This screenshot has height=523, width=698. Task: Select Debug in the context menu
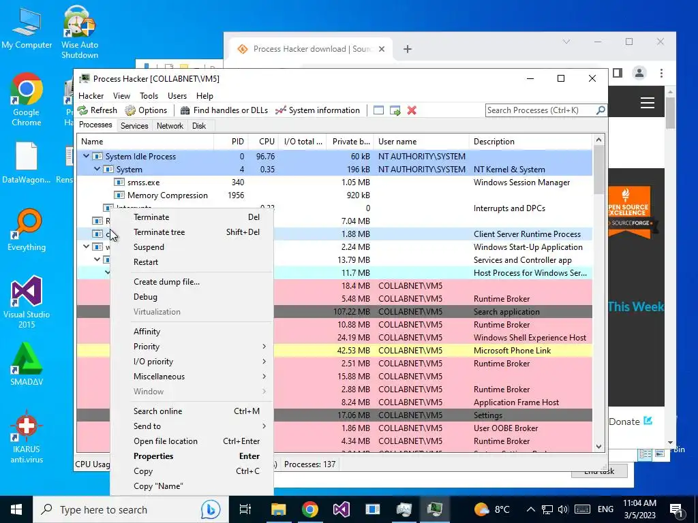[192, 297]
